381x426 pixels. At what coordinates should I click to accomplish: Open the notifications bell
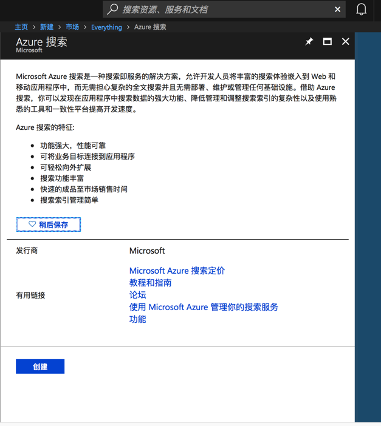(x=361, y=10)
